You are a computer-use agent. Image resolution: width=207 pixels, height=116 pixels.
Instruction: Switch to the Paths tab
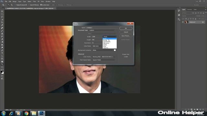(x=195, y=9)
